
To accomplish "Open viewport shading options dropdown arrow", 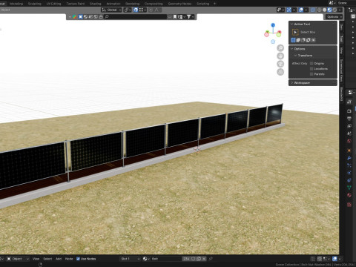I will tap(340, 10).
